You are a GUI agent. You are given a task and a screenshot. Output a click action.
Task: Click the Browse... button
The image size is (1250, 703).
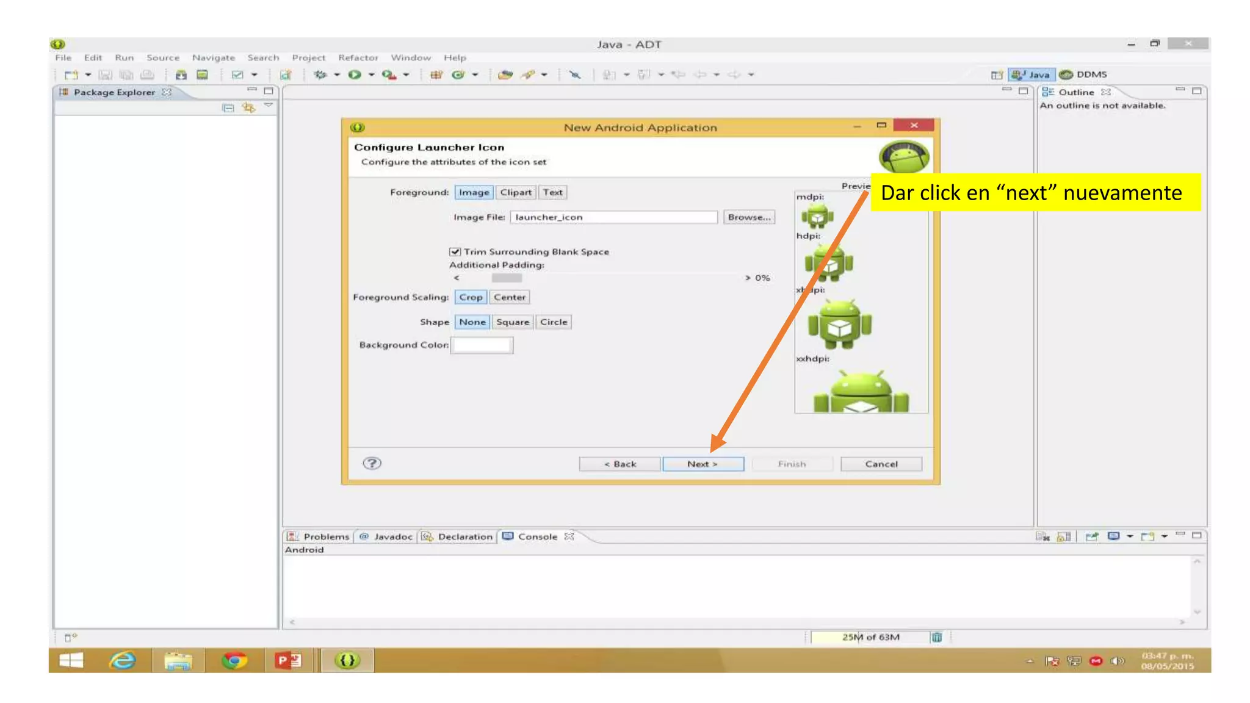click(749, 217)
